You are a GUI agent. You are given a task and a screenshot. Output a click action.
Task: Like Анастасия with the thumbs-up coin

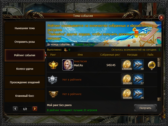tap(152, 65)
